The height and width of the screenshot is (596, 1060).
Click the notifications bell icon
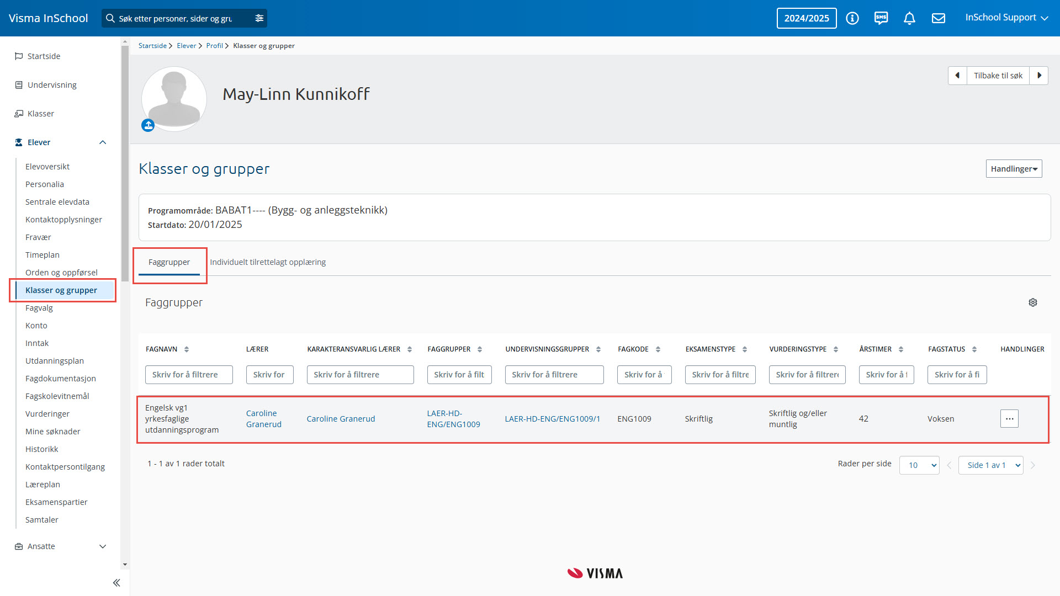[909, 18]
